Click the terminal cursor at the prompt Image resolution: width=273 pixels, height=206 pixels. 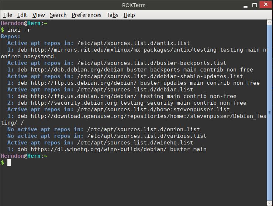[9, 163]
